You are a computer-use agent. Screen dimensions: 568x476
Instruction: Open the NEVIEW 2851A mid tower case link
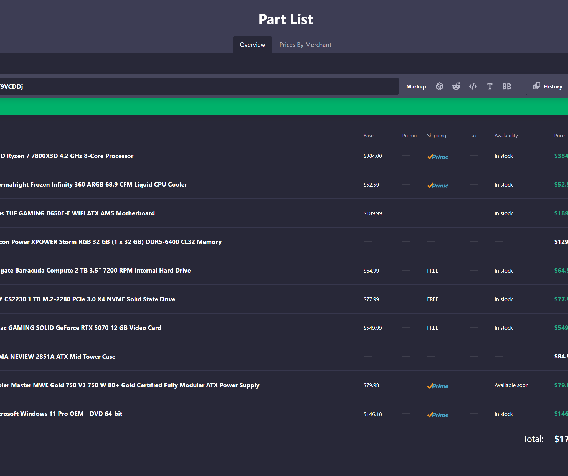[x=58, y=357]
